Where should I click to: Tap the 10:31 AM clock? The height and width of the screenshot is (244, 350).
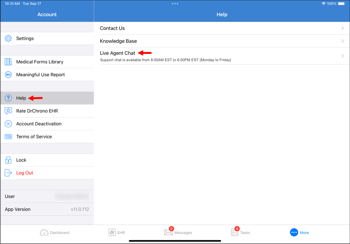click(12, 3)
